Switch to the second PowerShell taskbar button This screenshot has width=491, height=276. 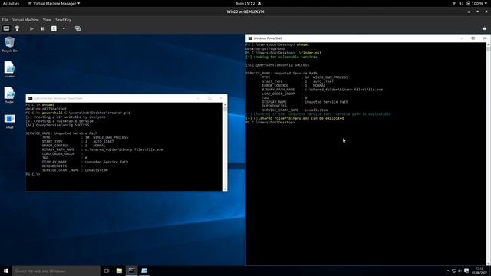coord(144,271)
